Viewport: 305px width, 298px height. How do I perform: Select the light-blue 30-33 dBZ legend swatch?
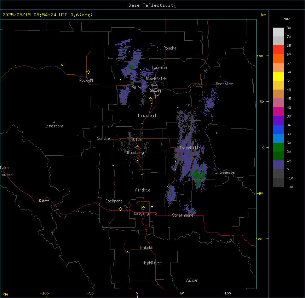point(278,138)
